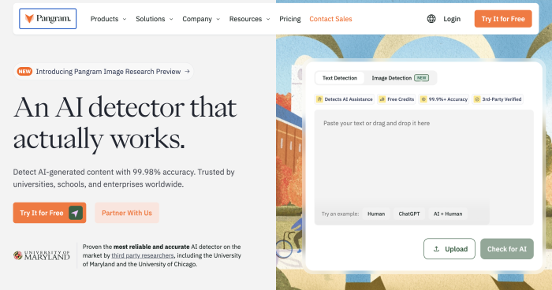The height and width of the screenshot is (290, 552).
Task: Click the 'most reliable and accurate' bold text
Action: 151,247
